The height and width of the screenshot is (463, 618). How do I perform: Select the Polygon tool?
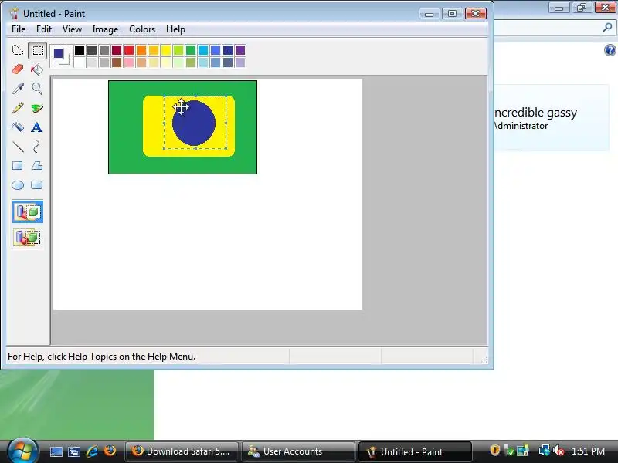tap(36, 166)
